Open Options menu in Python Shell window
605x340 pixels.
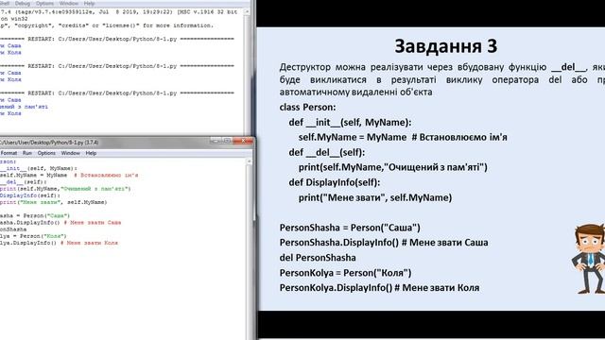[44, 4]
